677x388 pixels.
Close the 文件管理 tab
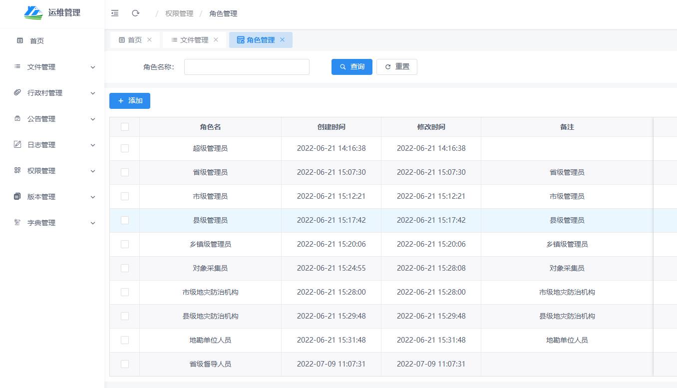point(216,40)
